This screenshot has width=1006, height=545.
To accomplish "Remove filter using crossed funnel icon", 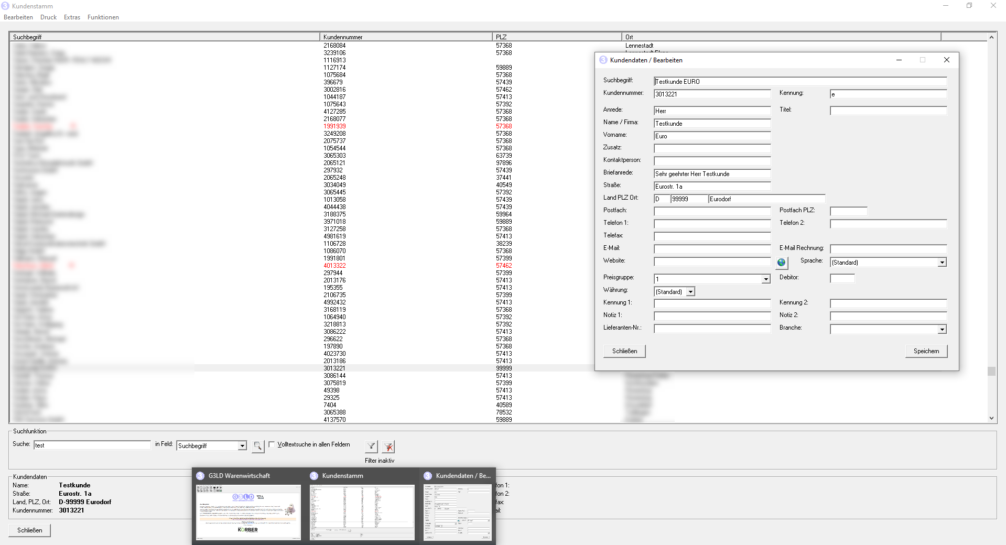I will point(388,446).
